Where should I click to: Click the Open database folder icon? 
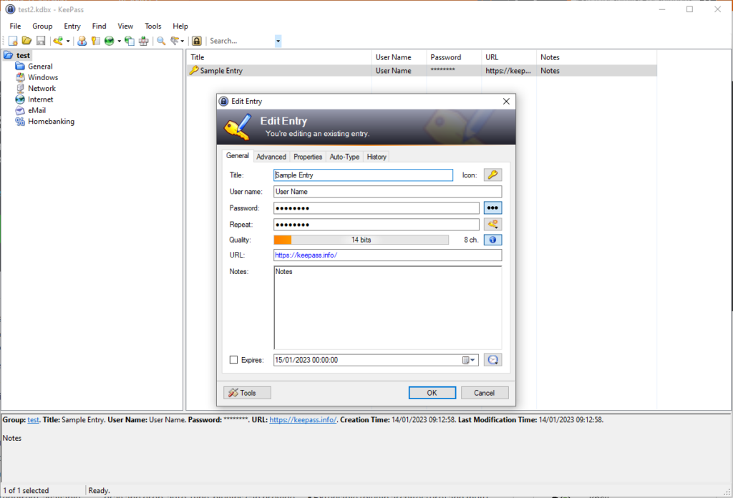click(26, 41)
